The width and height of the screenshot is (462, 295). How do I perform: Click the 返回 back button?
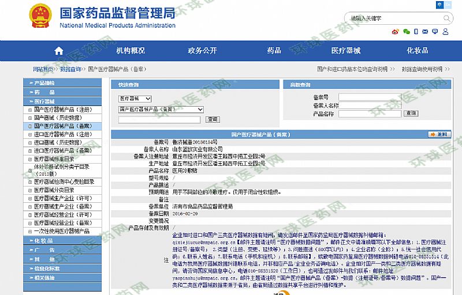(439, 134)
